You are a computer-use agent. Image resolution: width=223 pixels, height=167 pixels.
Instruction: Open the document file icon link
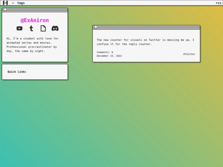(x=43, y=28)
